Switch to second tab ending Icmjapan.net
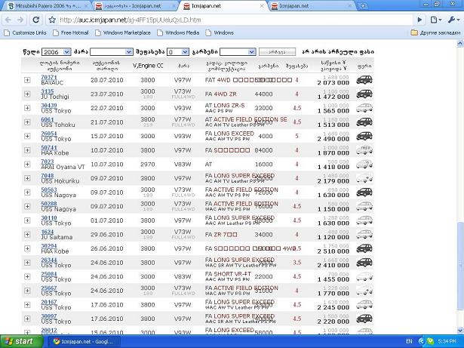The width and height of the screenshot is (464, 348). (134, 6)
